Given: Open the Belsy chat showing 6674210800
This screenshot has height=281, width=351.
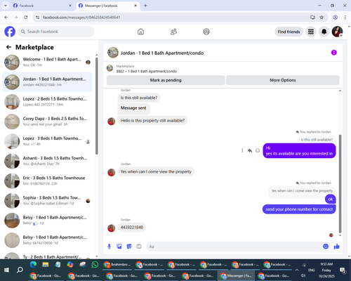Looking at the screenshot, I should pyautogui.click(x=47, y=240).
